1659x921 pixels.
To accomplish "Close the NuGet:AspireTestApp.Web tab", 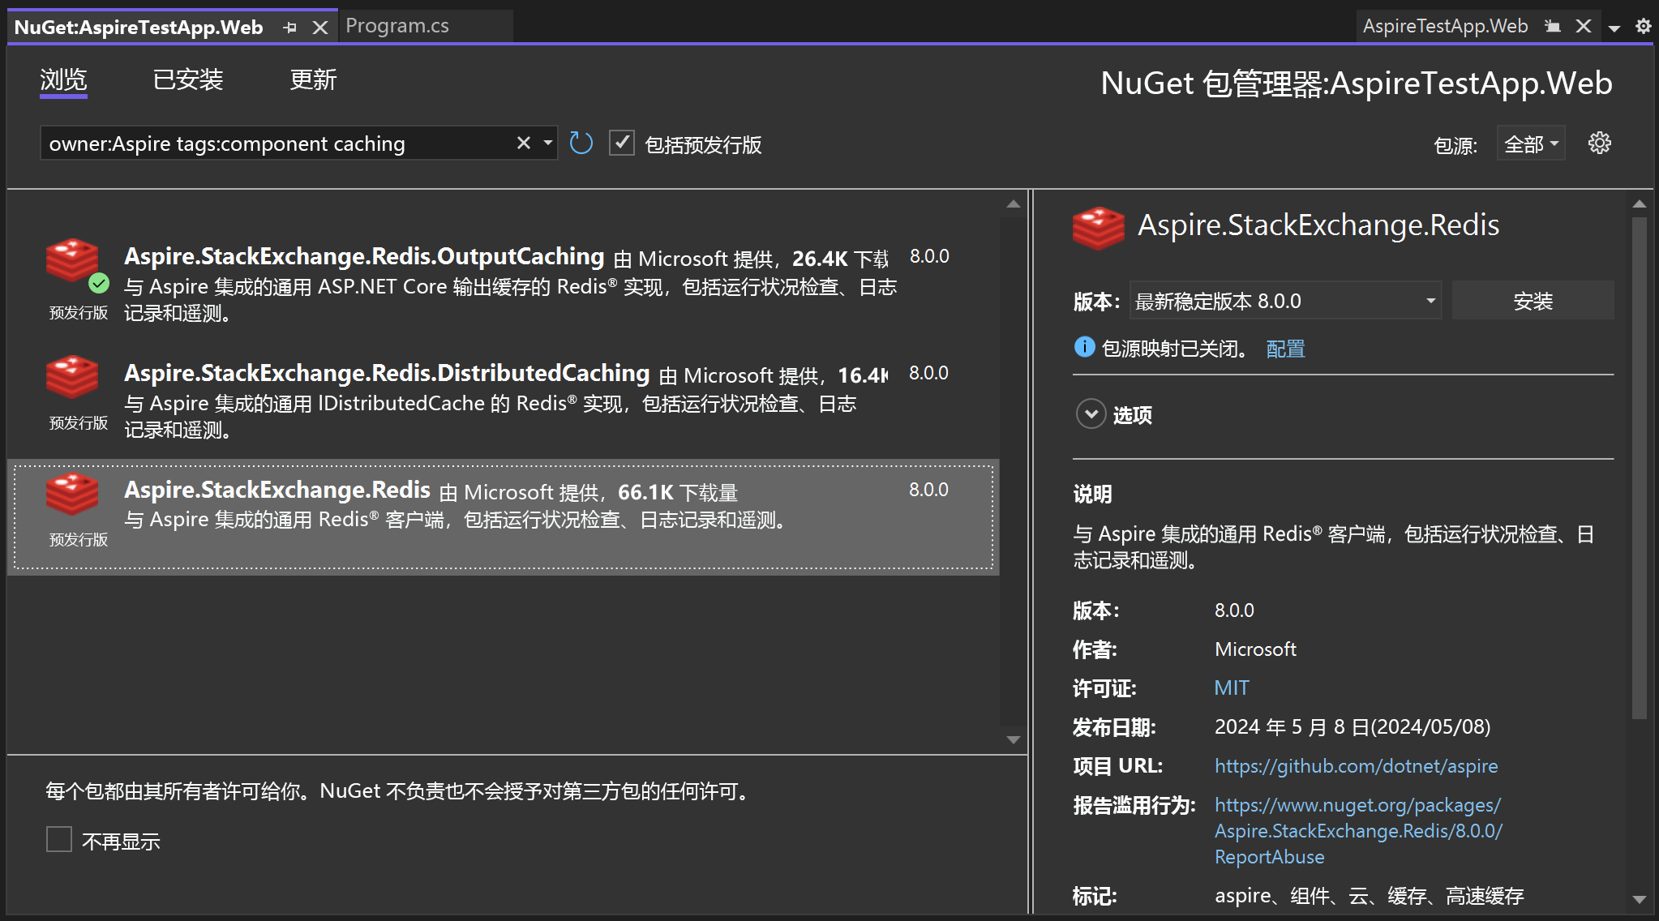I will (x=320, y=28).
